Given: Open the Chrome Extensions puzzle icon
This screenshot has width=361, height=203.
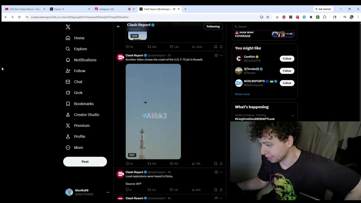Looking at the screenshot, I should (x=325, y=17).
